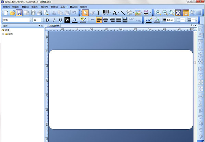Add a barcode object

point(106,13)
